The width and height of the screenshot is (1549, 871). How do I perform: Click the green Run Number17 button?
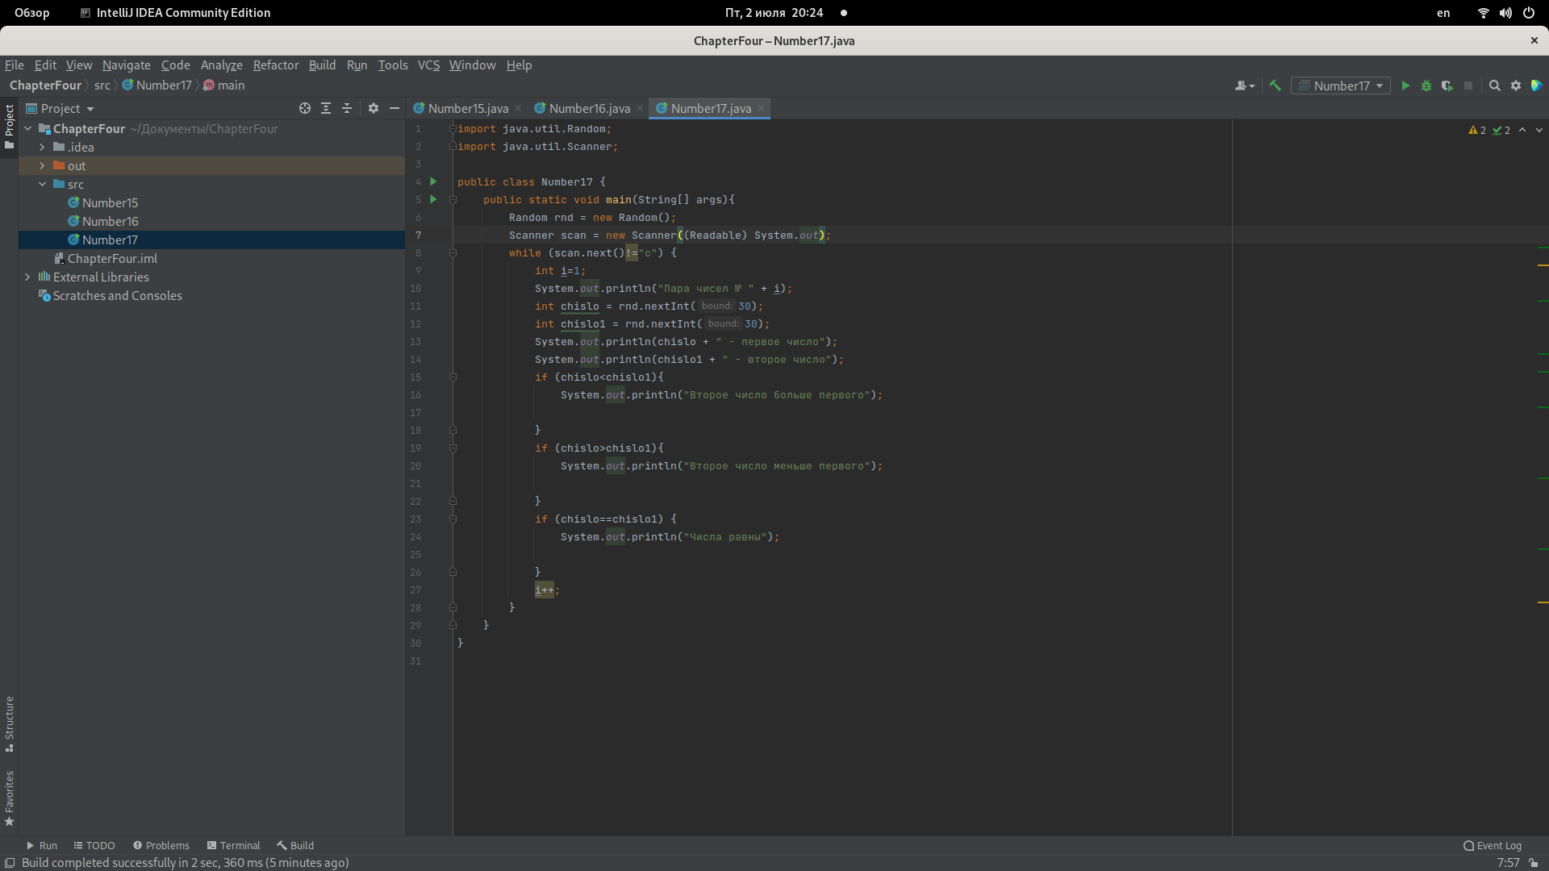pos(1405,85)
